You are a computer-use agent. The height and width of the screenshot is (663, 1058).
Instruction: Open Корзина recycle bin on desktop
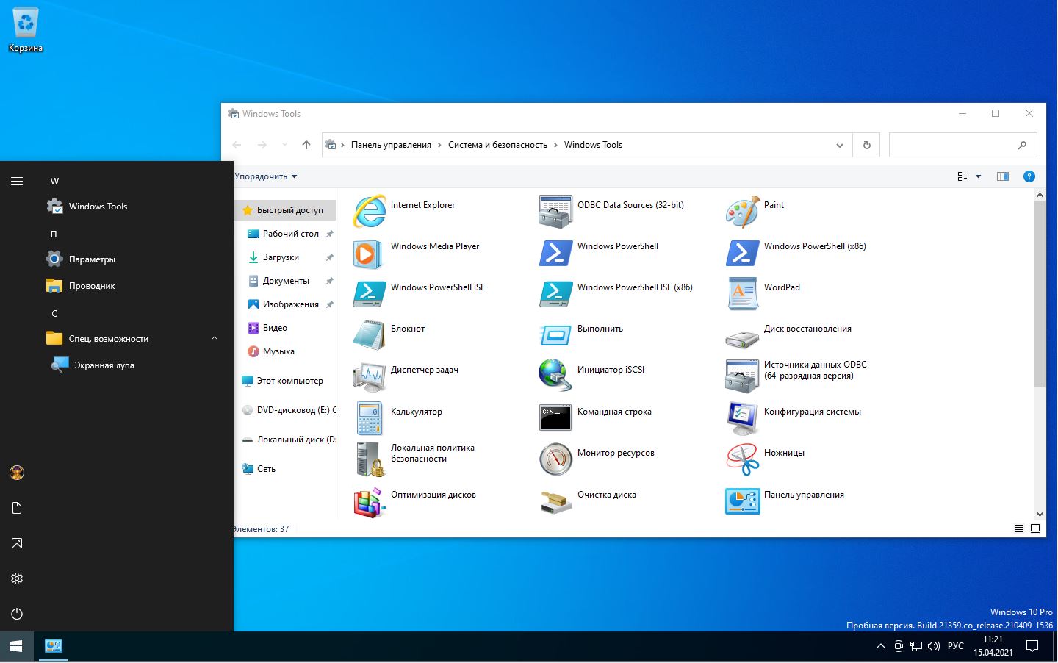pyautogui.click(x=26, y=30)
